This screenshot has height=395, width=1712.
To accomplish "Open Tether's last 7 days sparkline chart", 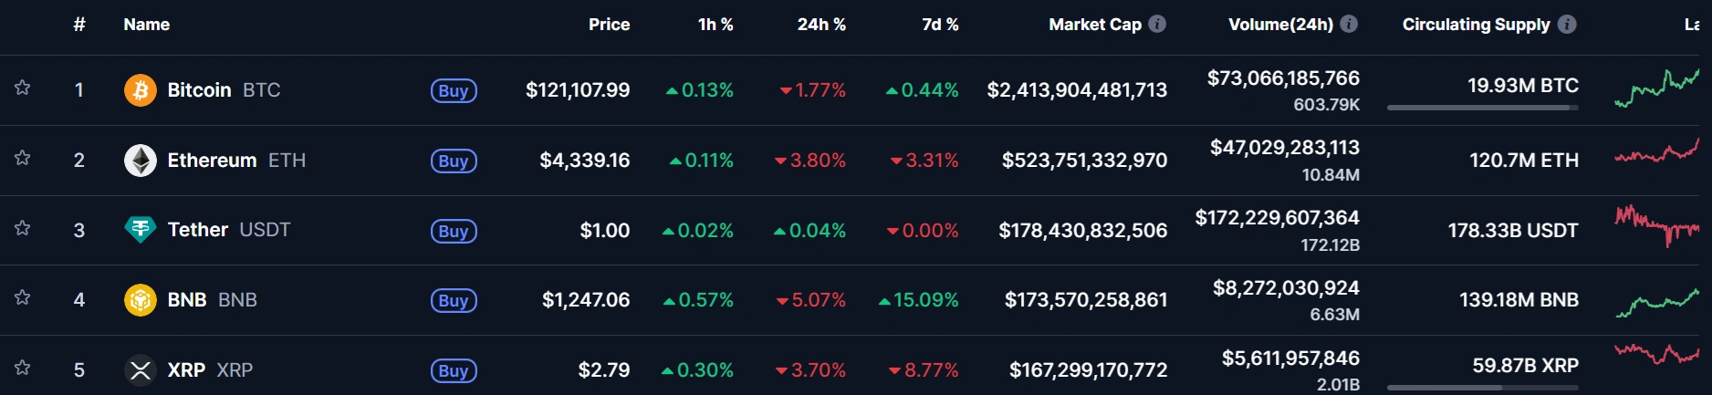I will click(x=1656, y=226).
